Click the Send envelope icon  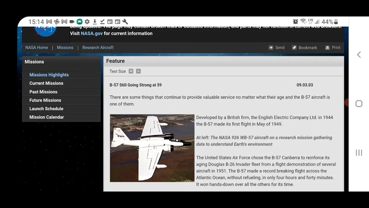(x=271, y=48)
